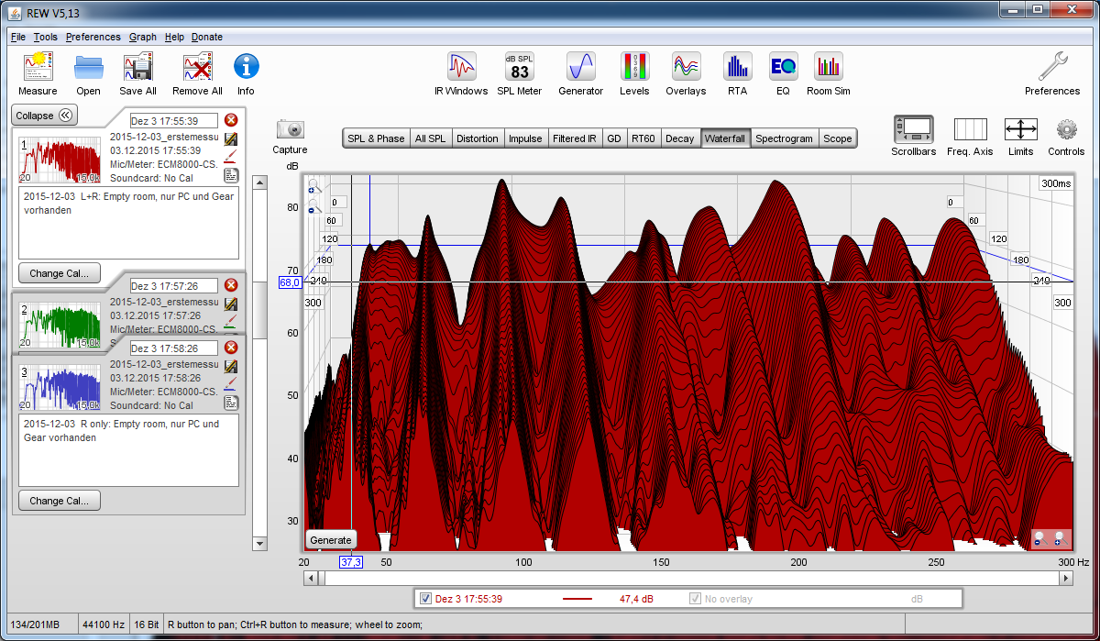The image size is (1100, 641).
Task: Remove measurement Dez 3 17:55:39 with red X
Action: click(x=231, y=120)
